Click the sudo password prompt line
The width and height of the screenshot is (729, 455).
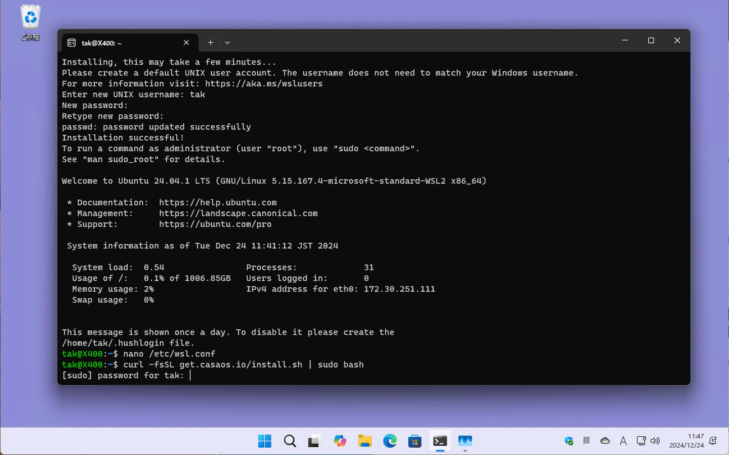pyautogui.click(x=126, y=375)
